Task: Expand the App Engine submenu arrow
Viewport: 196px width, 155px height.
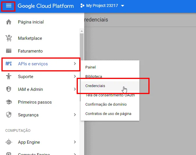Action: pos(75,142)
